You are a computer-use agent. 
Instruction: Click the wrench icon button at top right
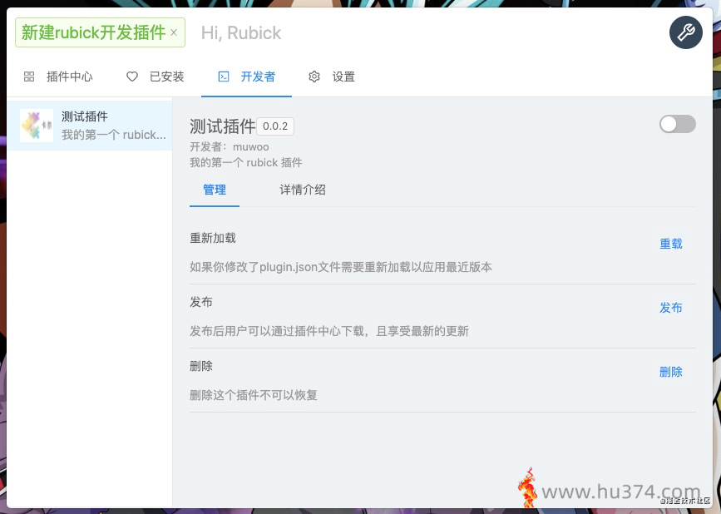[x=685, y=32]
